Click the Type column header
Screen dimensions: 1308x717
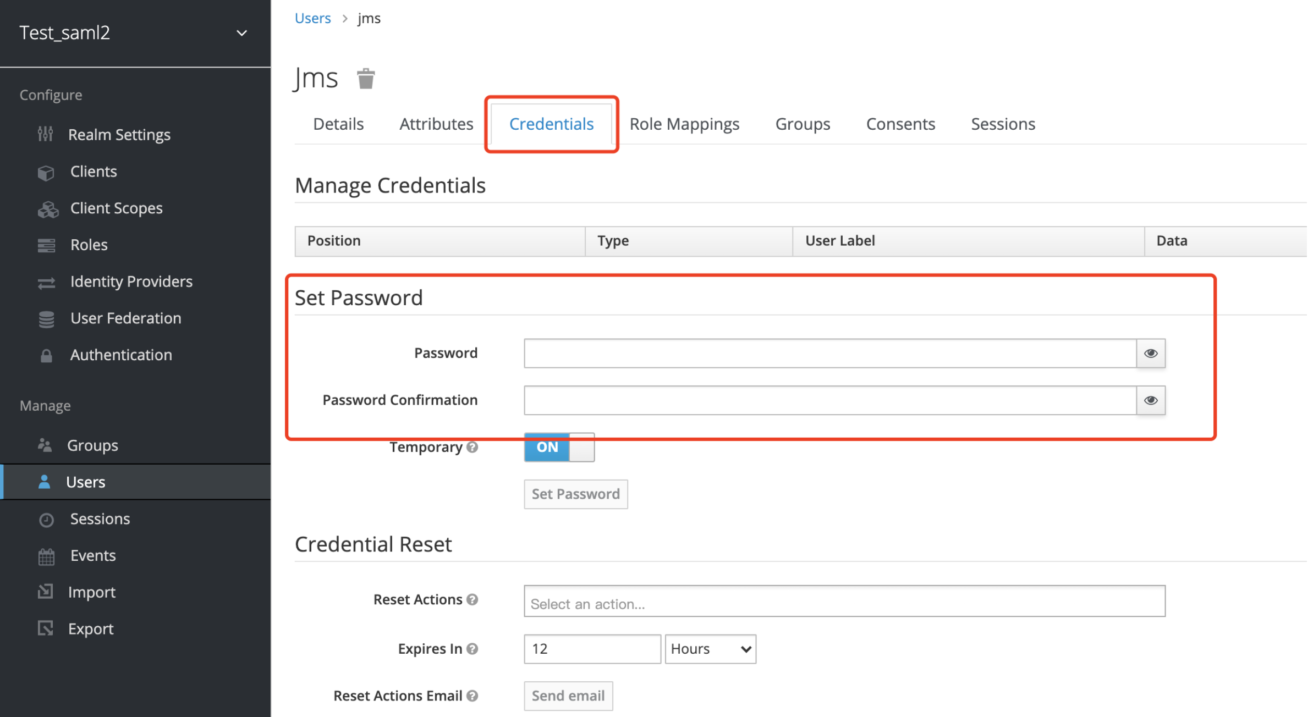689,241
